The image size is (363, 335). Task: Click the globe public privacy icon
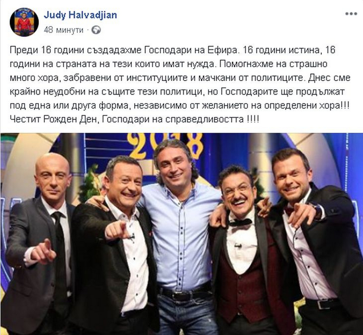tap(96, 30)
